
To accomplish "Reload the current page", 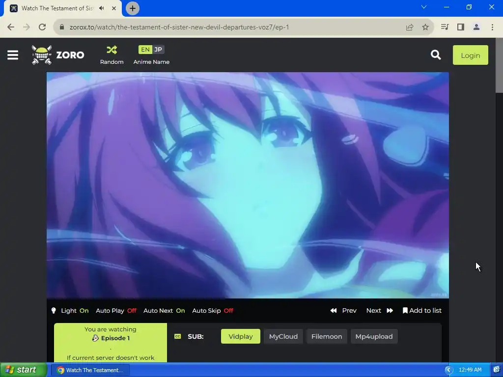I will (x=42, y=27).
